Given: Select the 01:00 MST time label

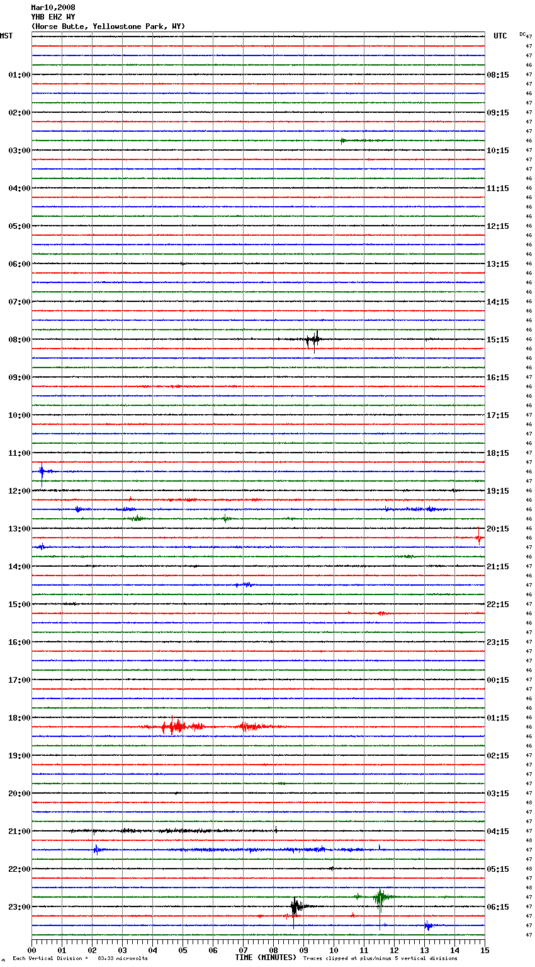Looking at the screenshot, I should pyautogui.click(x=20, y=75).
